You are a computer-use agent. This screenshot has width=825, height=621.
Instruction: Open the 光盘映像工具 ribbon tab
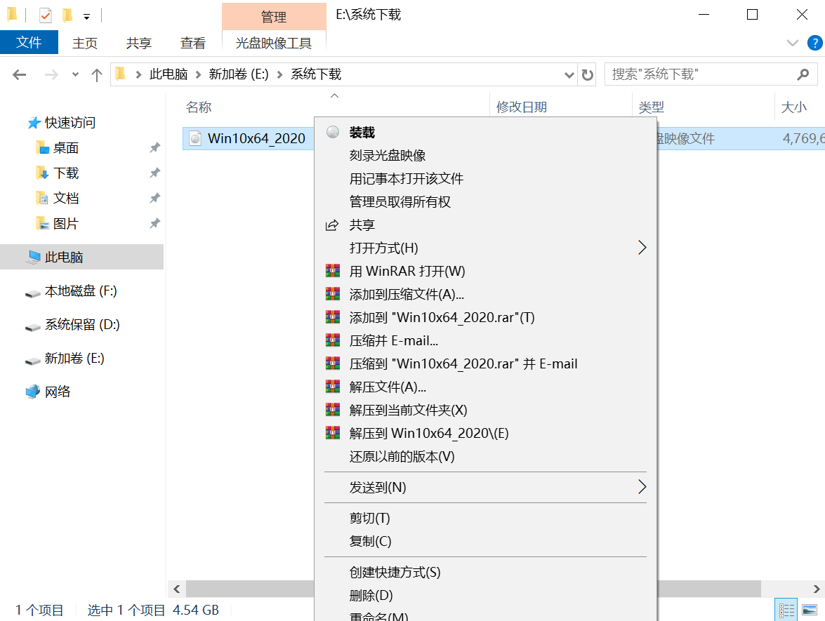pos(274,43)
